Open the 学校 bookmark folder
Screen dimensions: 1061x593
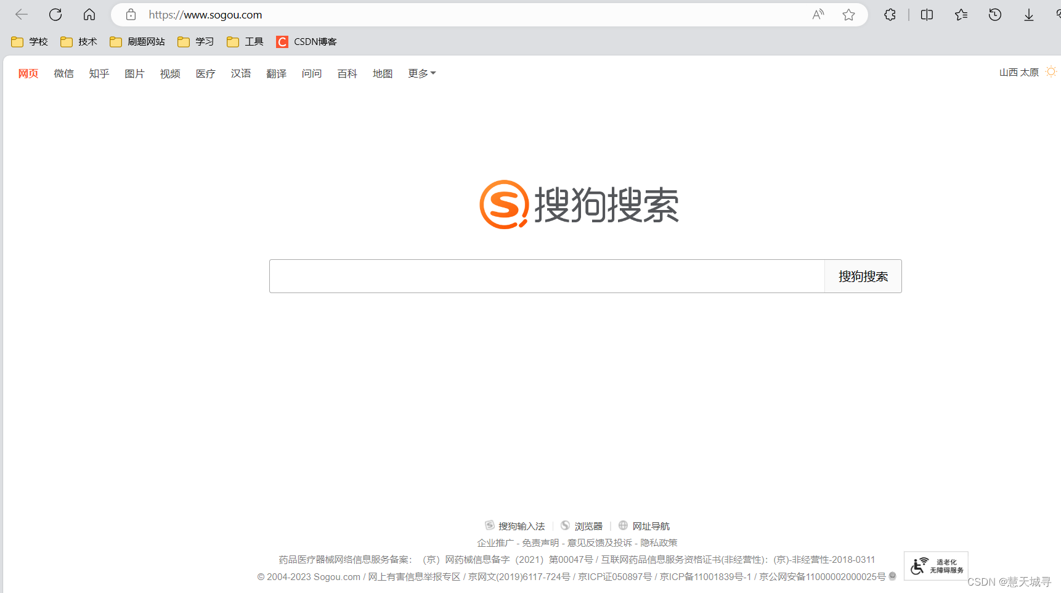[x=30, y=41]
